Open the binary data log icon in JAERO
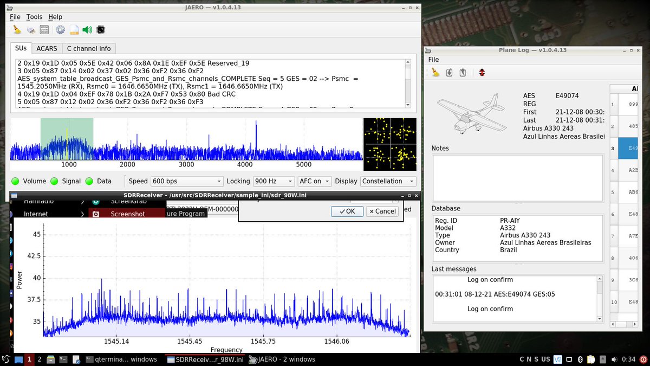650x366 pixels. click(x=45, y=30)
